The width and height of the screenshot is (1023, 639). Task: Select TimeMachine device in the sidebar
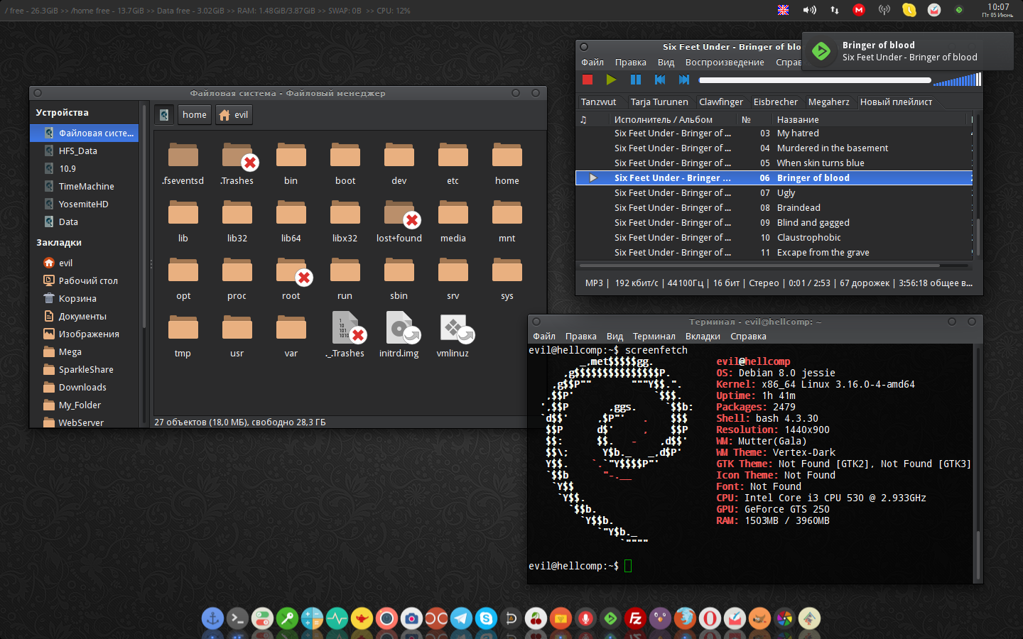pyautogui.click(x=84, y=187)
